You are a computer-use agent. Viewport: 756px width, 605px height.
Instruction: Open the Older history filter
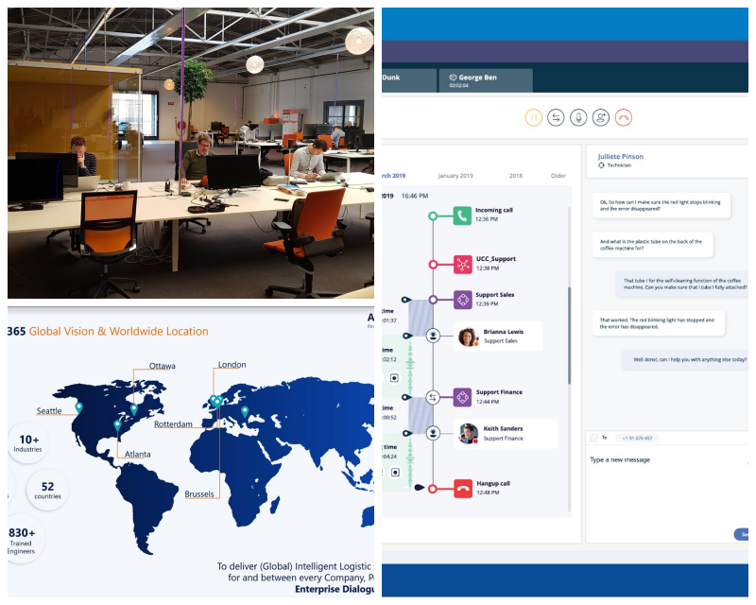(558, 176)
